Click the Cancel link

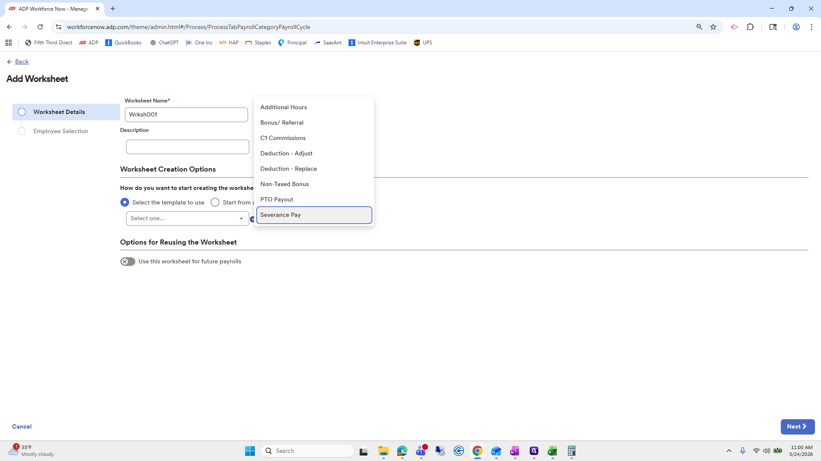coord(22,426)
